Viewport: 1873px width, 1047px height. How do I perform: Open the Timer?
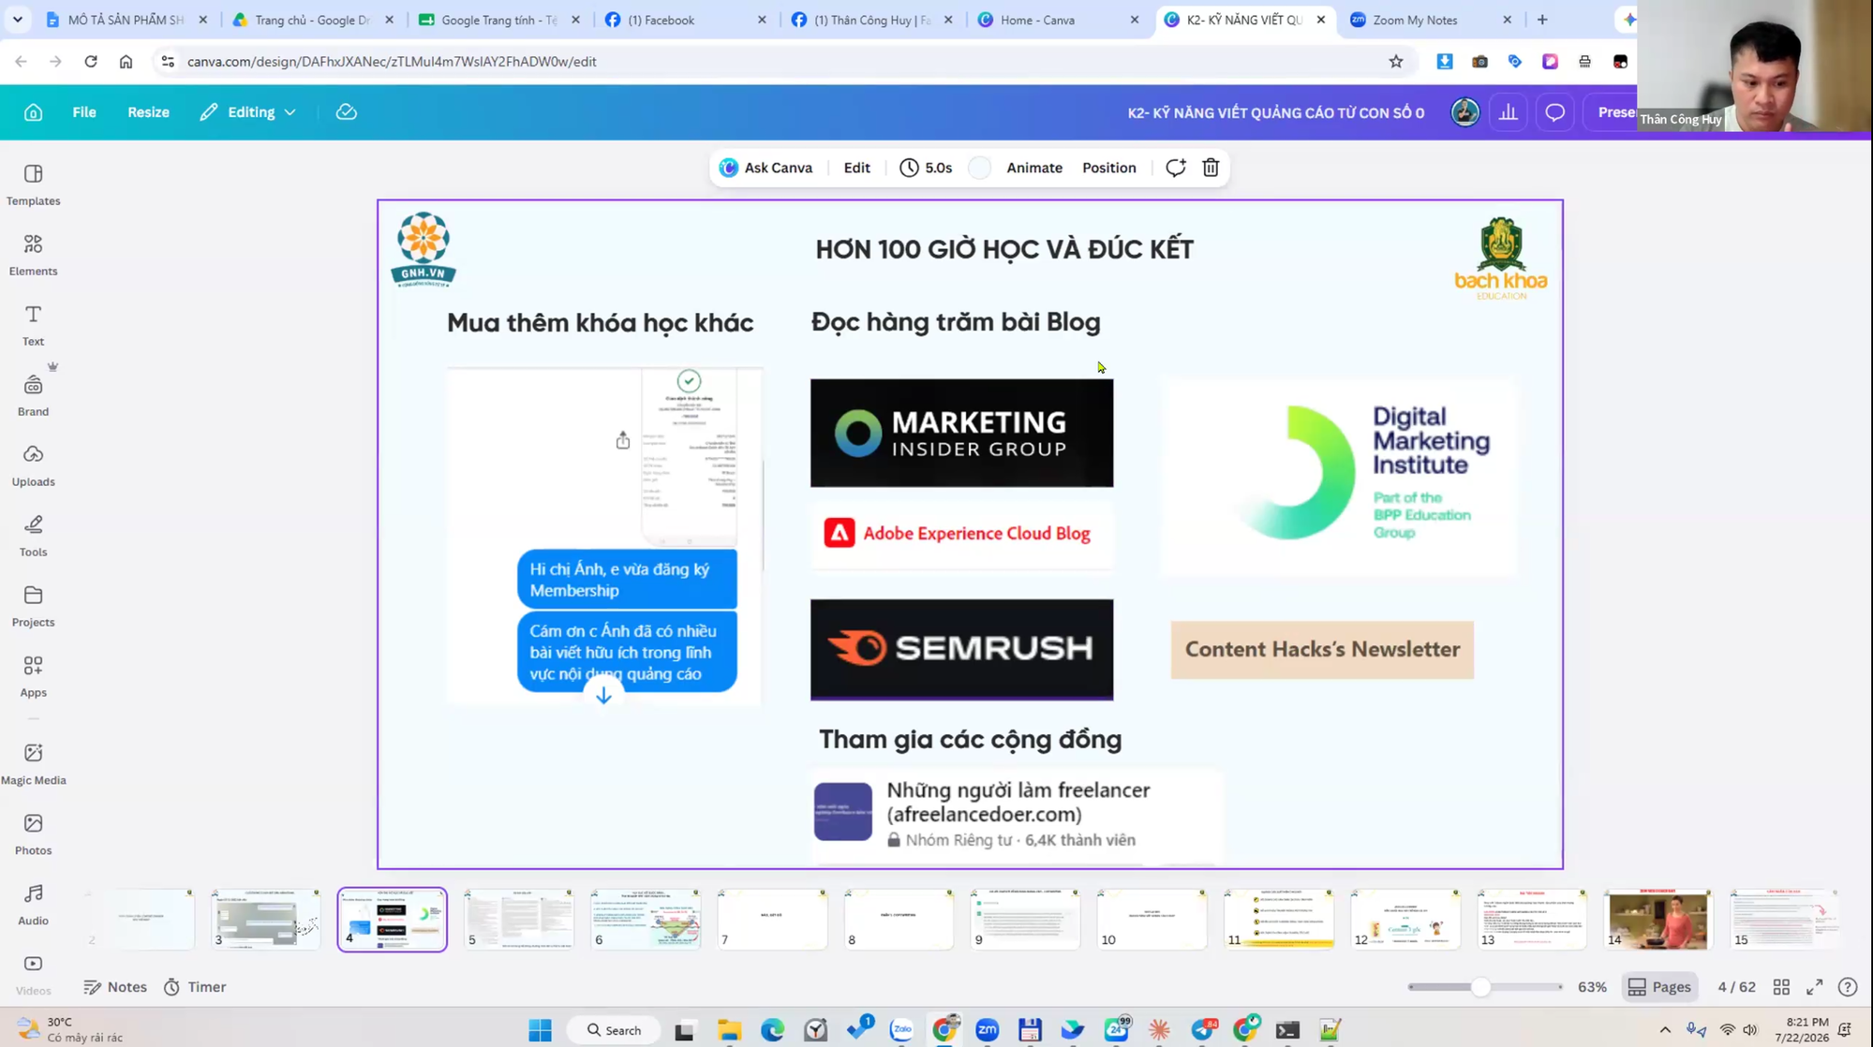195,987
